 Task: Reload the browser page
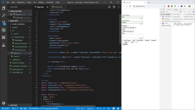point(130,6)
